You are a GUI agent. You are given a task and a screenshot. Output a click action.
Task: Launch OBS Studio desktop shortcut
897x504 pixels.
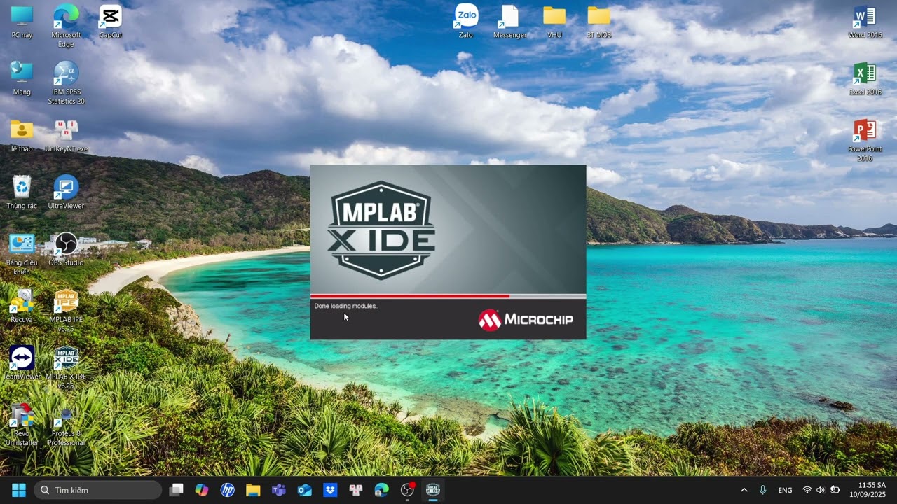(66, 249)
